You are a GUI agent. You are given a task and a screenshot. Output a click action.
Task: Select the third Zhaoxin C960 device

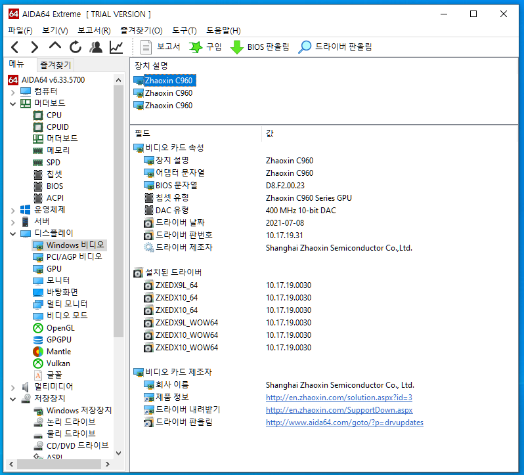tap(163, 106)
